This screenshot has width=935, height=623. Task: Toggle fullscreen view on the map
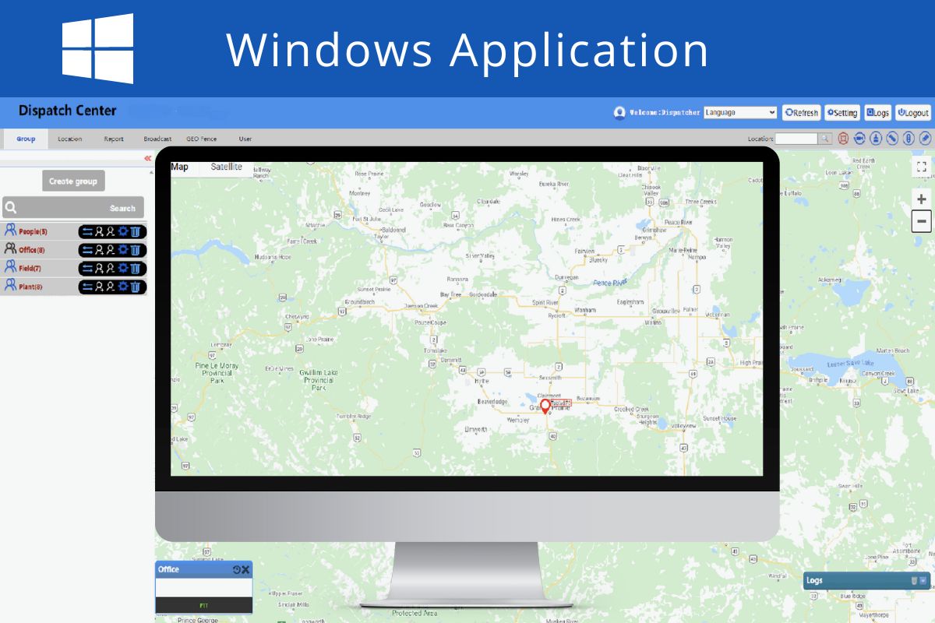[x=922, y=167]
